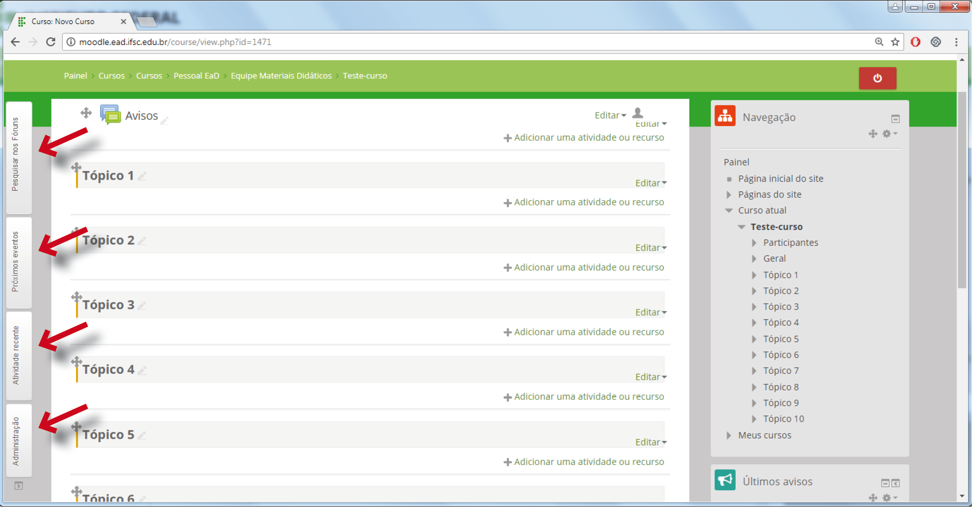Click the pencil edit icon next to Tópico 1

point(143,176)
